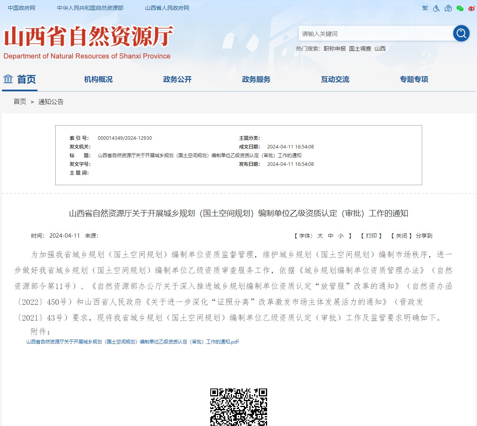This screenshot has height=426, width=477.
Task: Select 政务服务 in the navigation bar
Action: [256, 79]
